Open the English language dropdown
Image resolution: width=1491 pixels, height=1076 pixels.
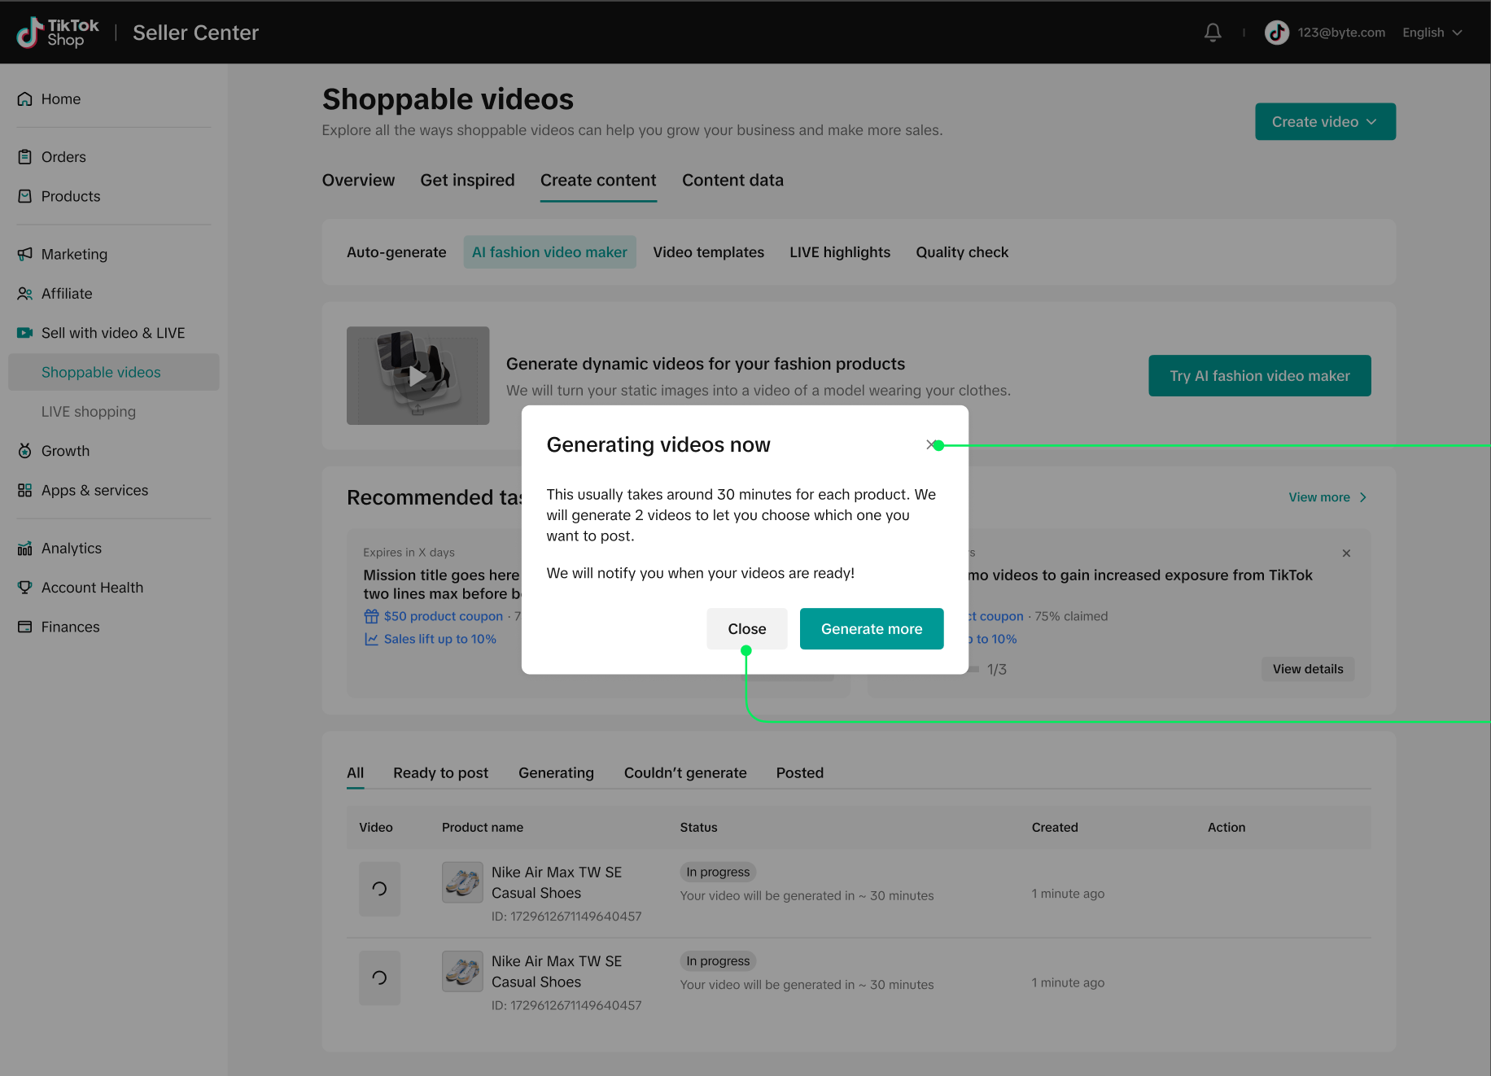click(1432, 33)
